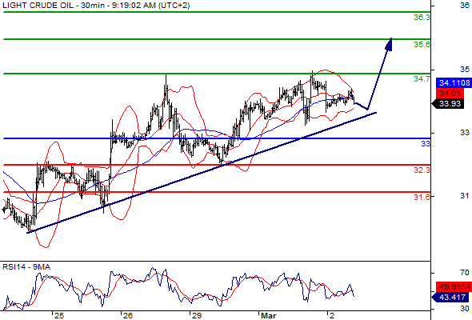Click the RSI14 - 9MA indicator label
The height and width of the screenshot is (320, 472).
tap(26, 267)
